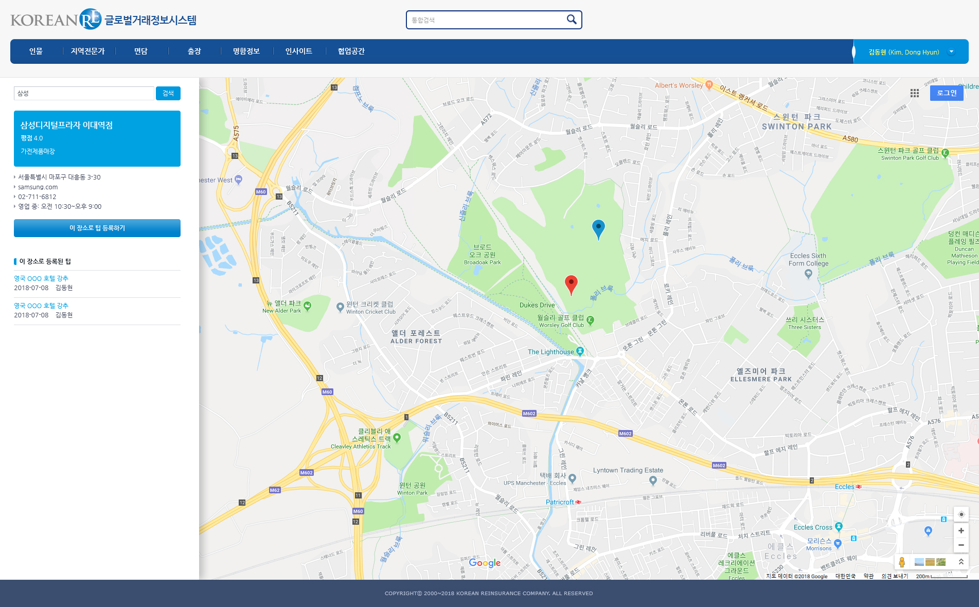The width and height of the screenshot is (979, 607).
Task: Select the Street View pegman icon
Action: (x=902, y=562)
